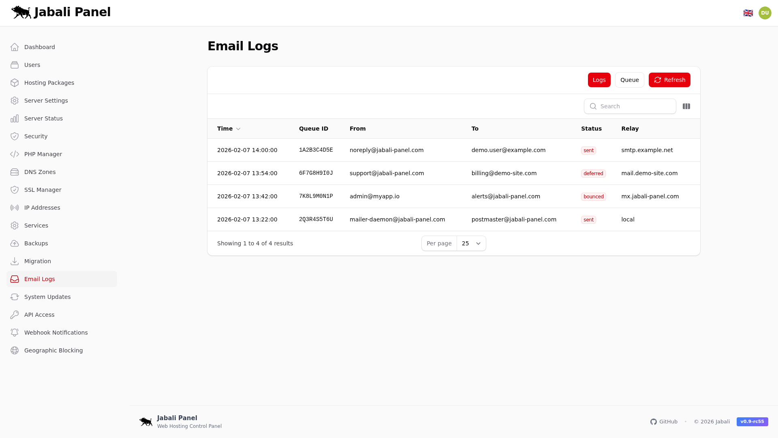Open Geographic Blocking from the sidebar
The width and height of the screenshot is (778, 438).
click(53, 350)
